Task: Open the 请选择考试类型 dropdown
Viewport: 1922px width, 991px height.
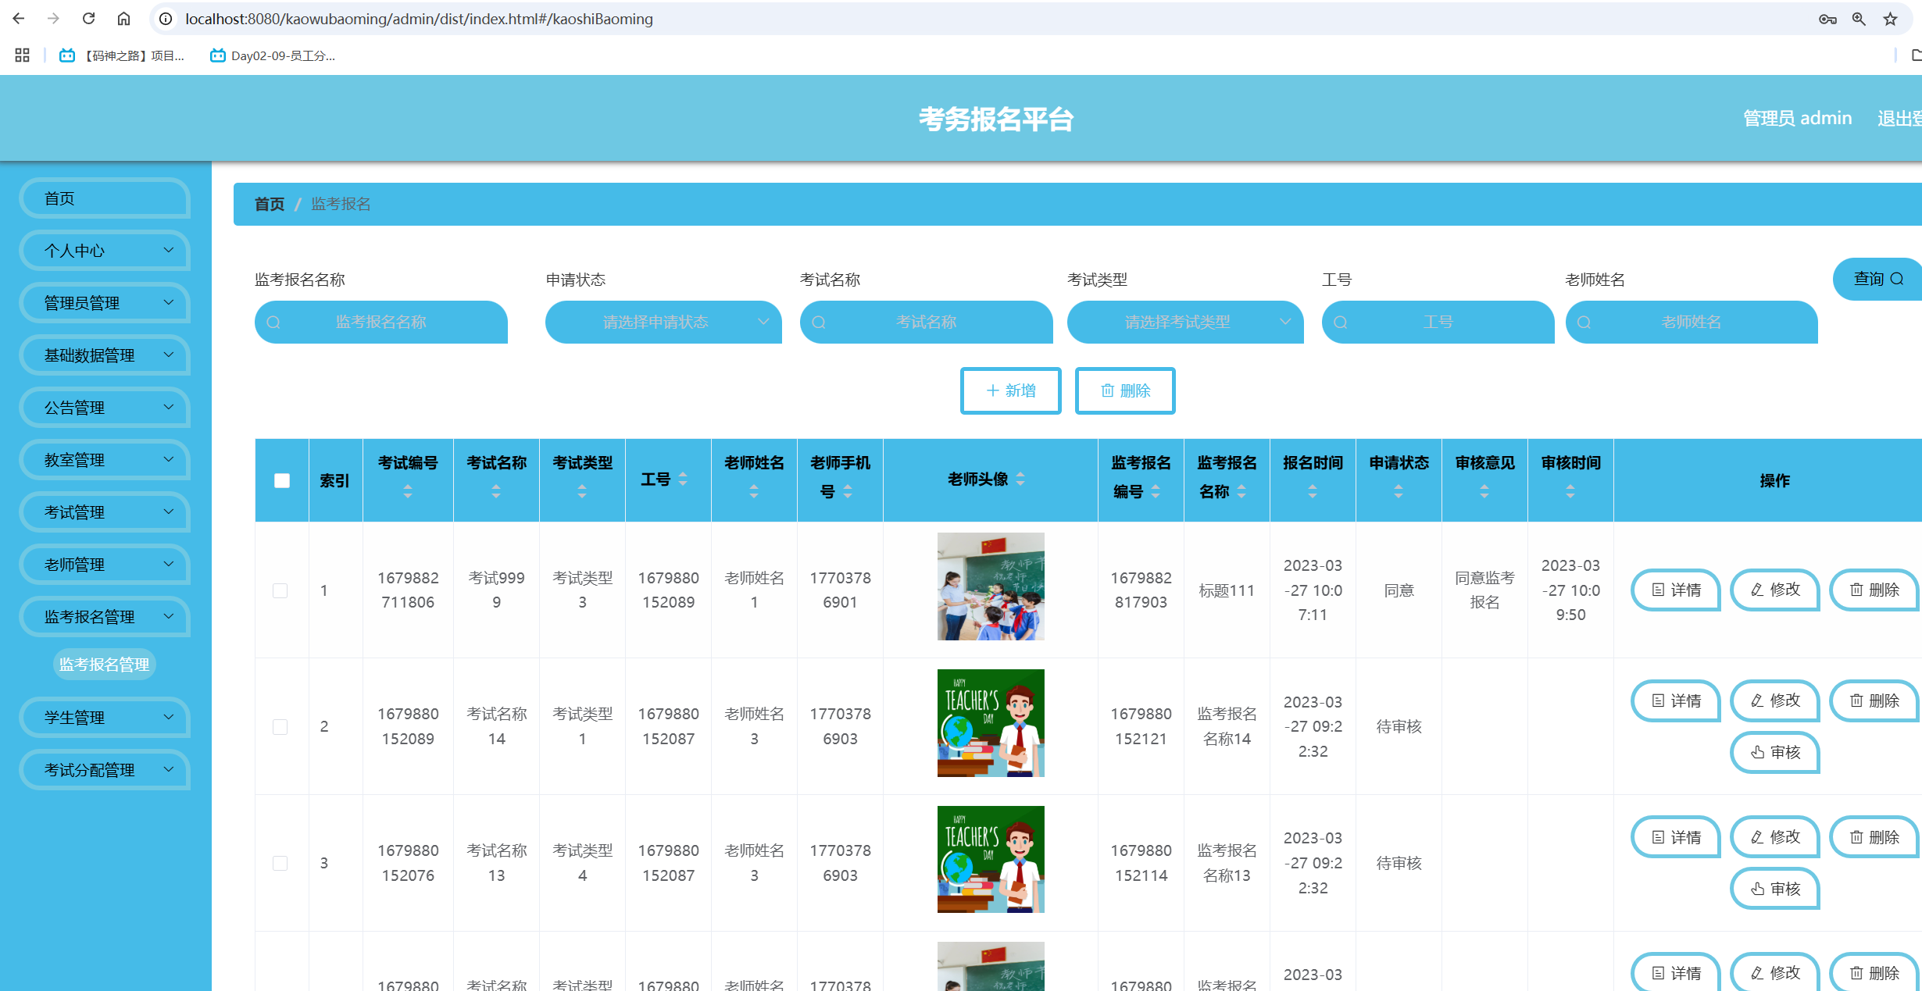Action: pyautogui.click(x=1185, y=322)
